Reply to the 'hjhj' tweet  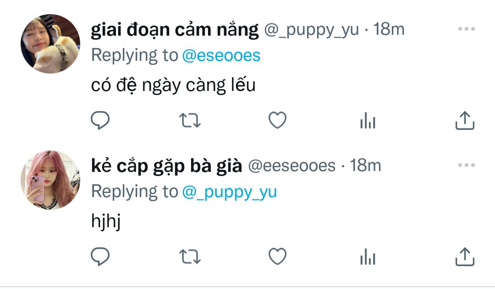tap(100, 257)
